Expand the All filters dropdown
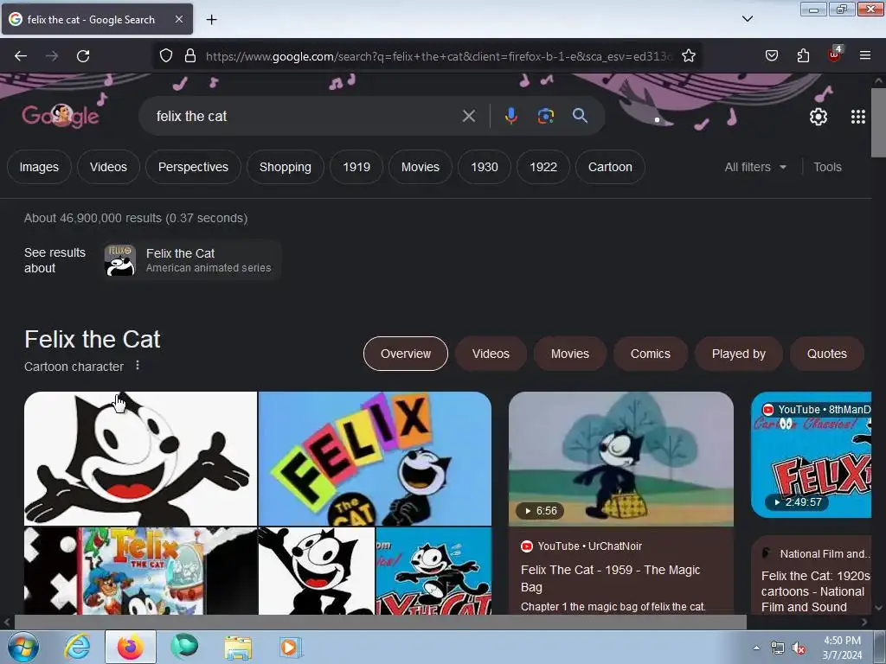Screen dimensions: 886x664 tap(755, 167)
